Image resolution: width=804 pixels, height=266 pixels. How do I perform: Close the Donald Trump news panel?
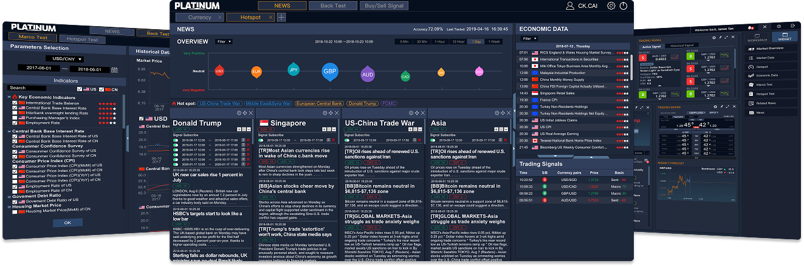[x=250, y=113]
